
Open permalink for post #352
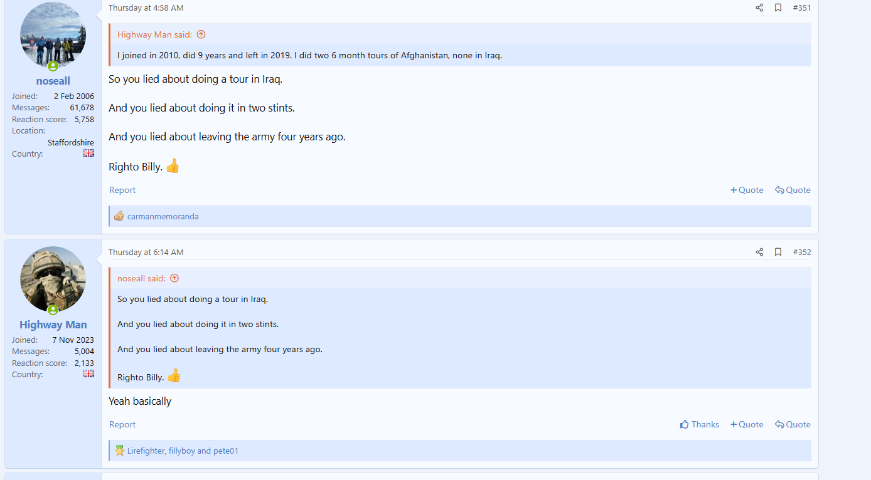[x=801, y=252]
